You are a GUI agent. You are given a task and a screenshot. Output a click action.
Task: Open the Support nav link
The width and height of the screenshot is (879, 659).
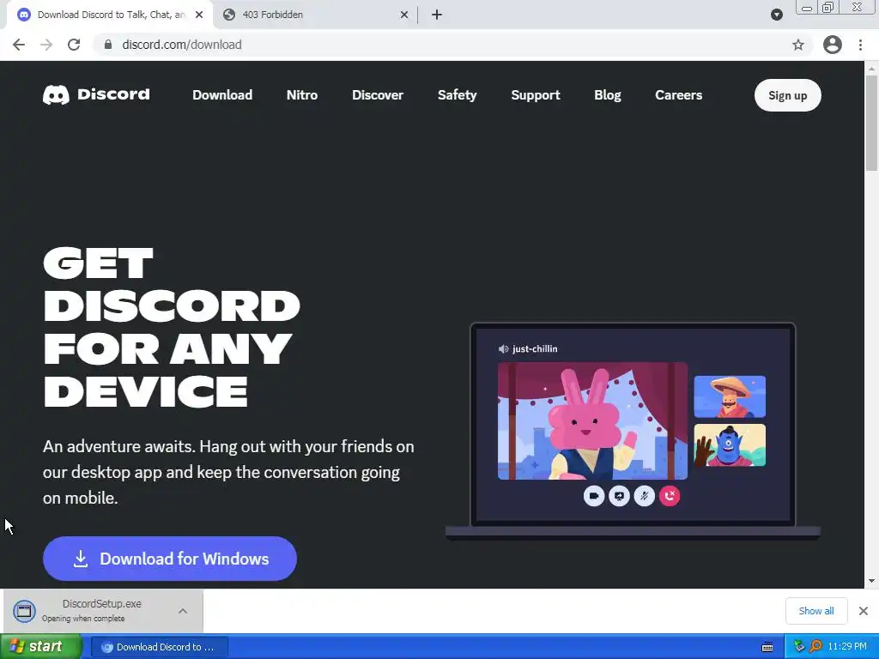pyautogui.click(x=536, y=95)
